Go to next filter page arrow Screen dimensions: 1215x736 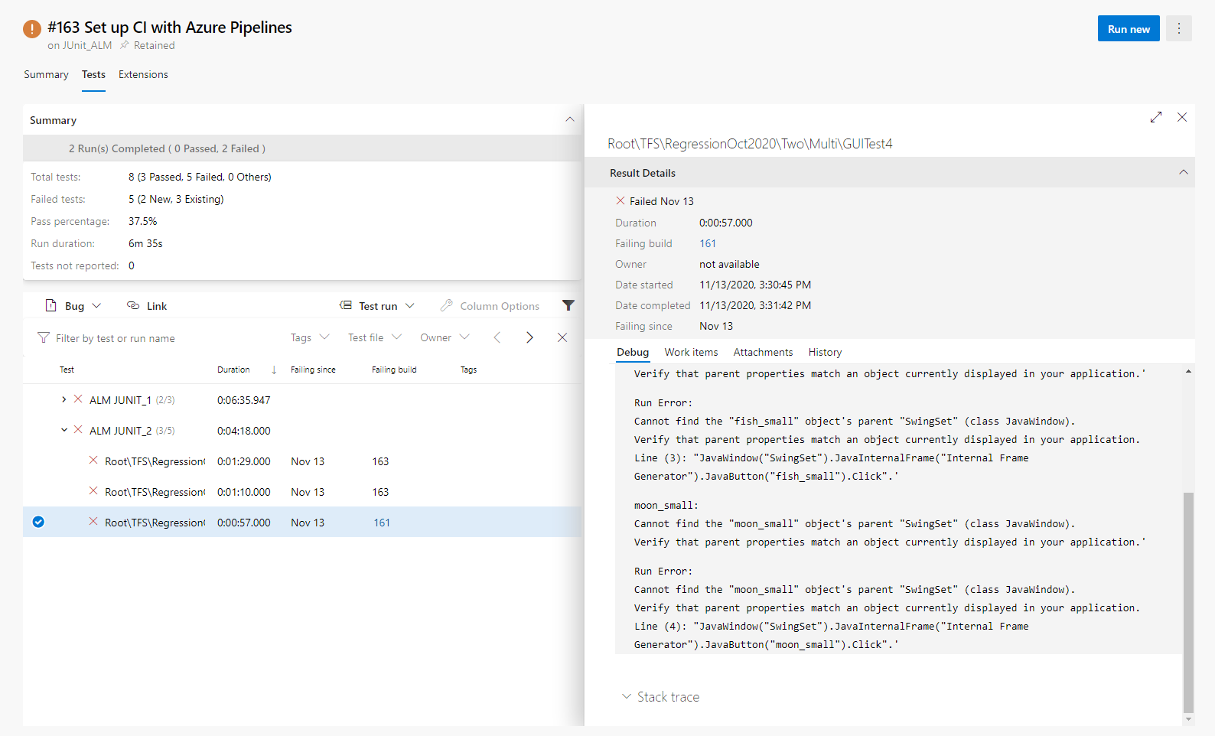(529, 337)
